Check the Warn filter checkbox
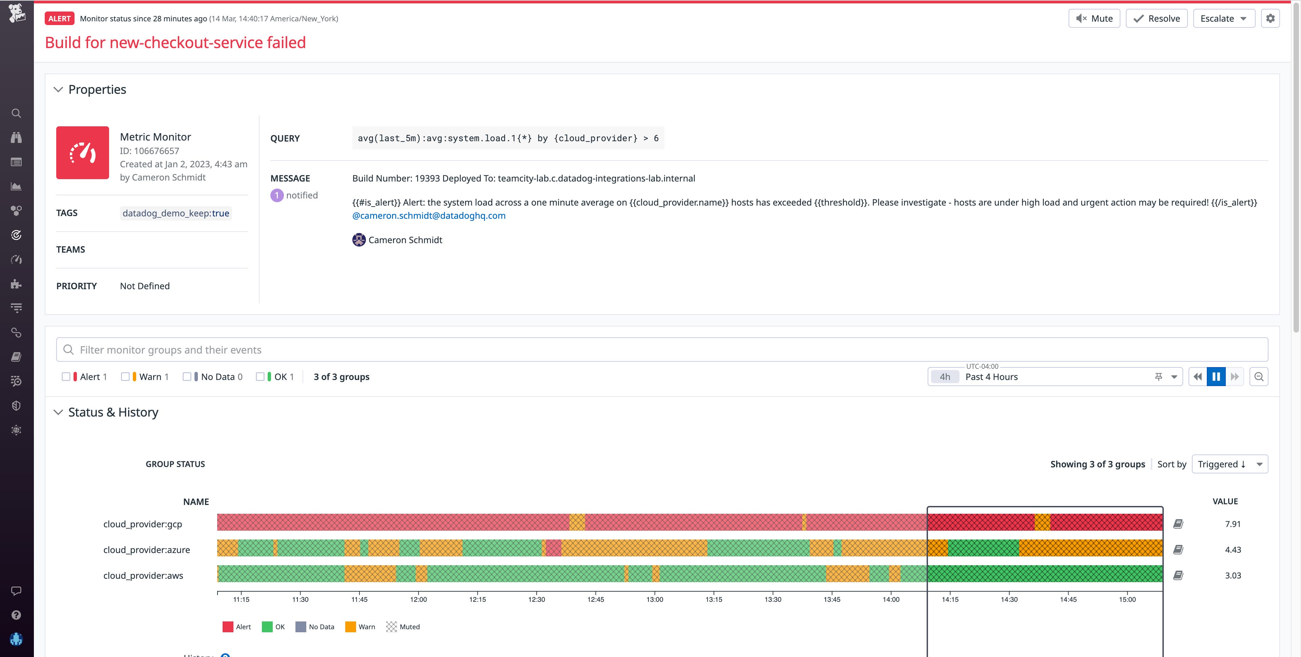This screenshot has height=657, width=1301. coord(125,377)
